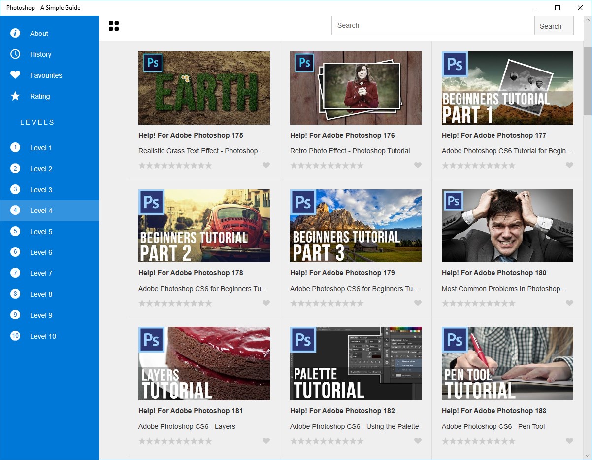Click the Favourites heart icon in sidebar

[x=15, y=75]
